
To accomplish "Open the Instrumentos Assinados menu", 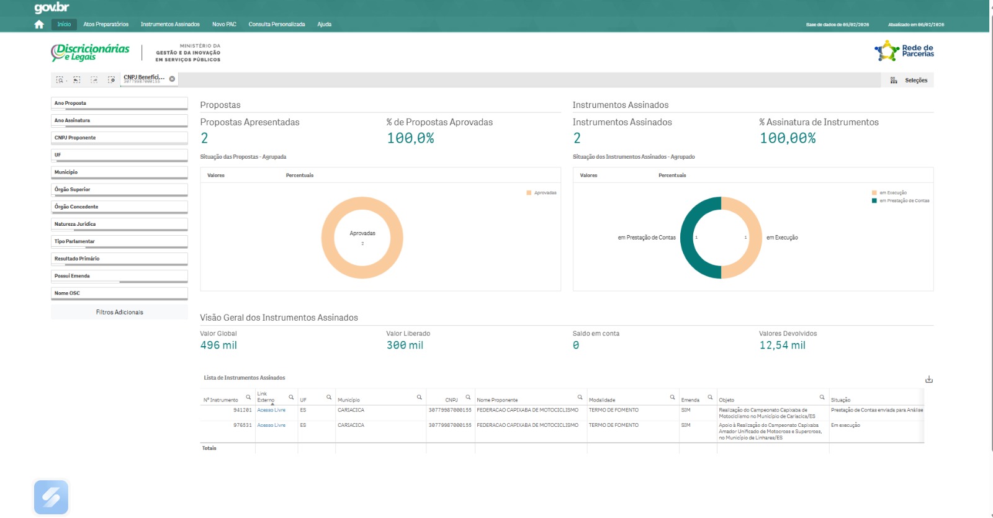I will [170, 24].
